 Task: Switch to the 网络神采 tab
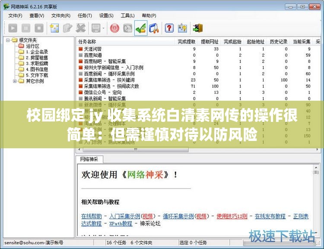point(89,159)
